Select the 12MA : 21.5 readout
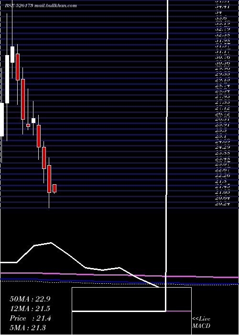Viewport: 239px width, 335px height. [x=30, y=309]
